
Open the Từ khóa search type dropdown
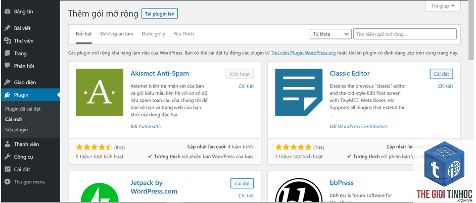[x=330, y=34]
